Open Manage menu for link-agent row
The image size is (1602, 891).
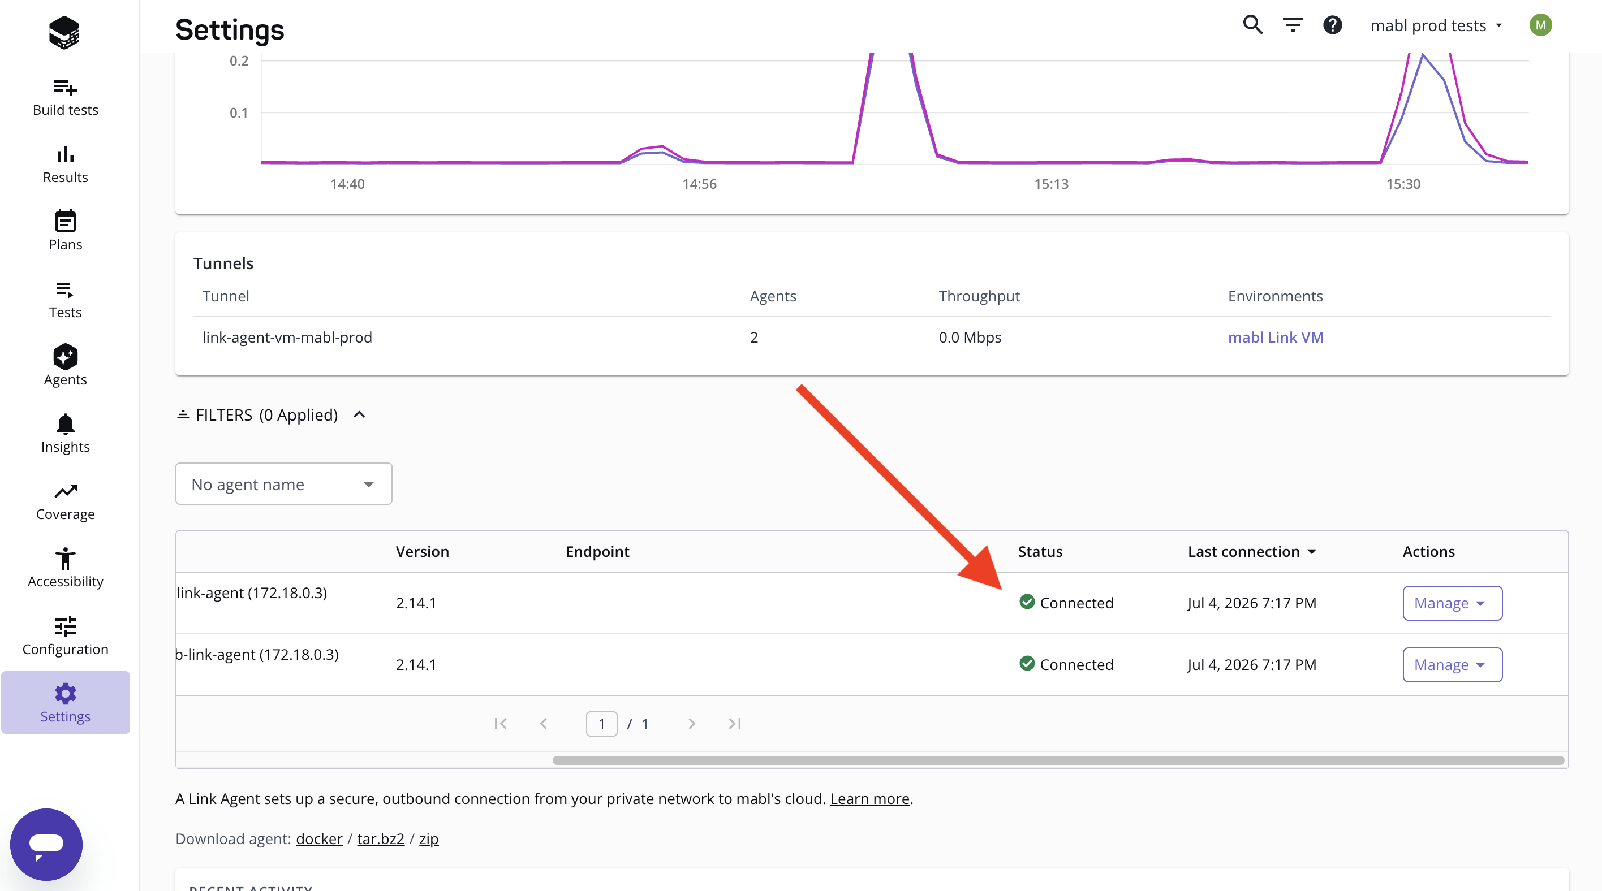[1452, 603]
